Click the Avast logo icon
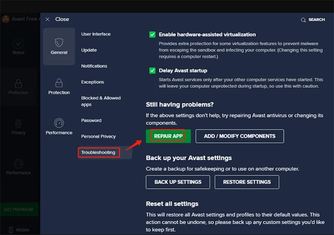Image resolution: width=334 pixels, height=235 pixels. click(5, 19)
